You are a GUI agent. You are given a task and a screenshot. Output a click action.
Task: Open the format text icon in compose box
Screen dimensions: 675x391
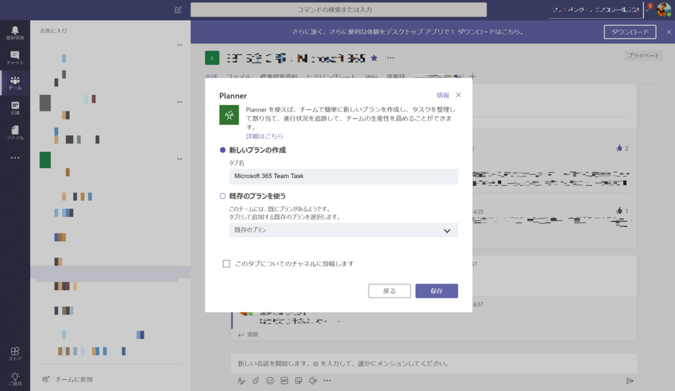click(x=241, y=380)
